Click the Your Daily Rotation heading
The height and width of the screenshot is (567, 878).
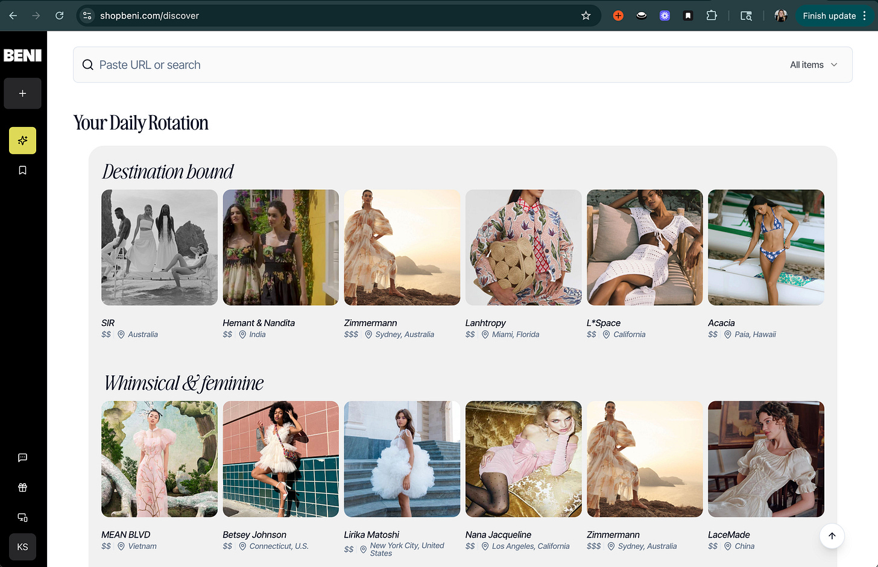coord(141,123)
